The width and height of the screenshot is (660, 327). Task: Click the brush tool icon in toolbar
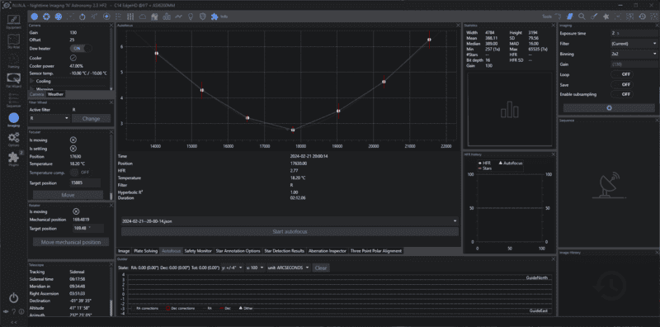tap(594, 17)
